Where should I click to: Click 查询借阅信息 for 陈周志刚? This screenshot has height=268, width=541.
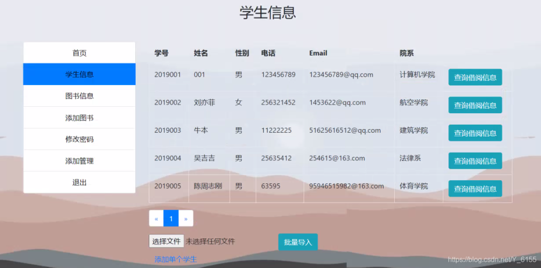pos(475,189)
